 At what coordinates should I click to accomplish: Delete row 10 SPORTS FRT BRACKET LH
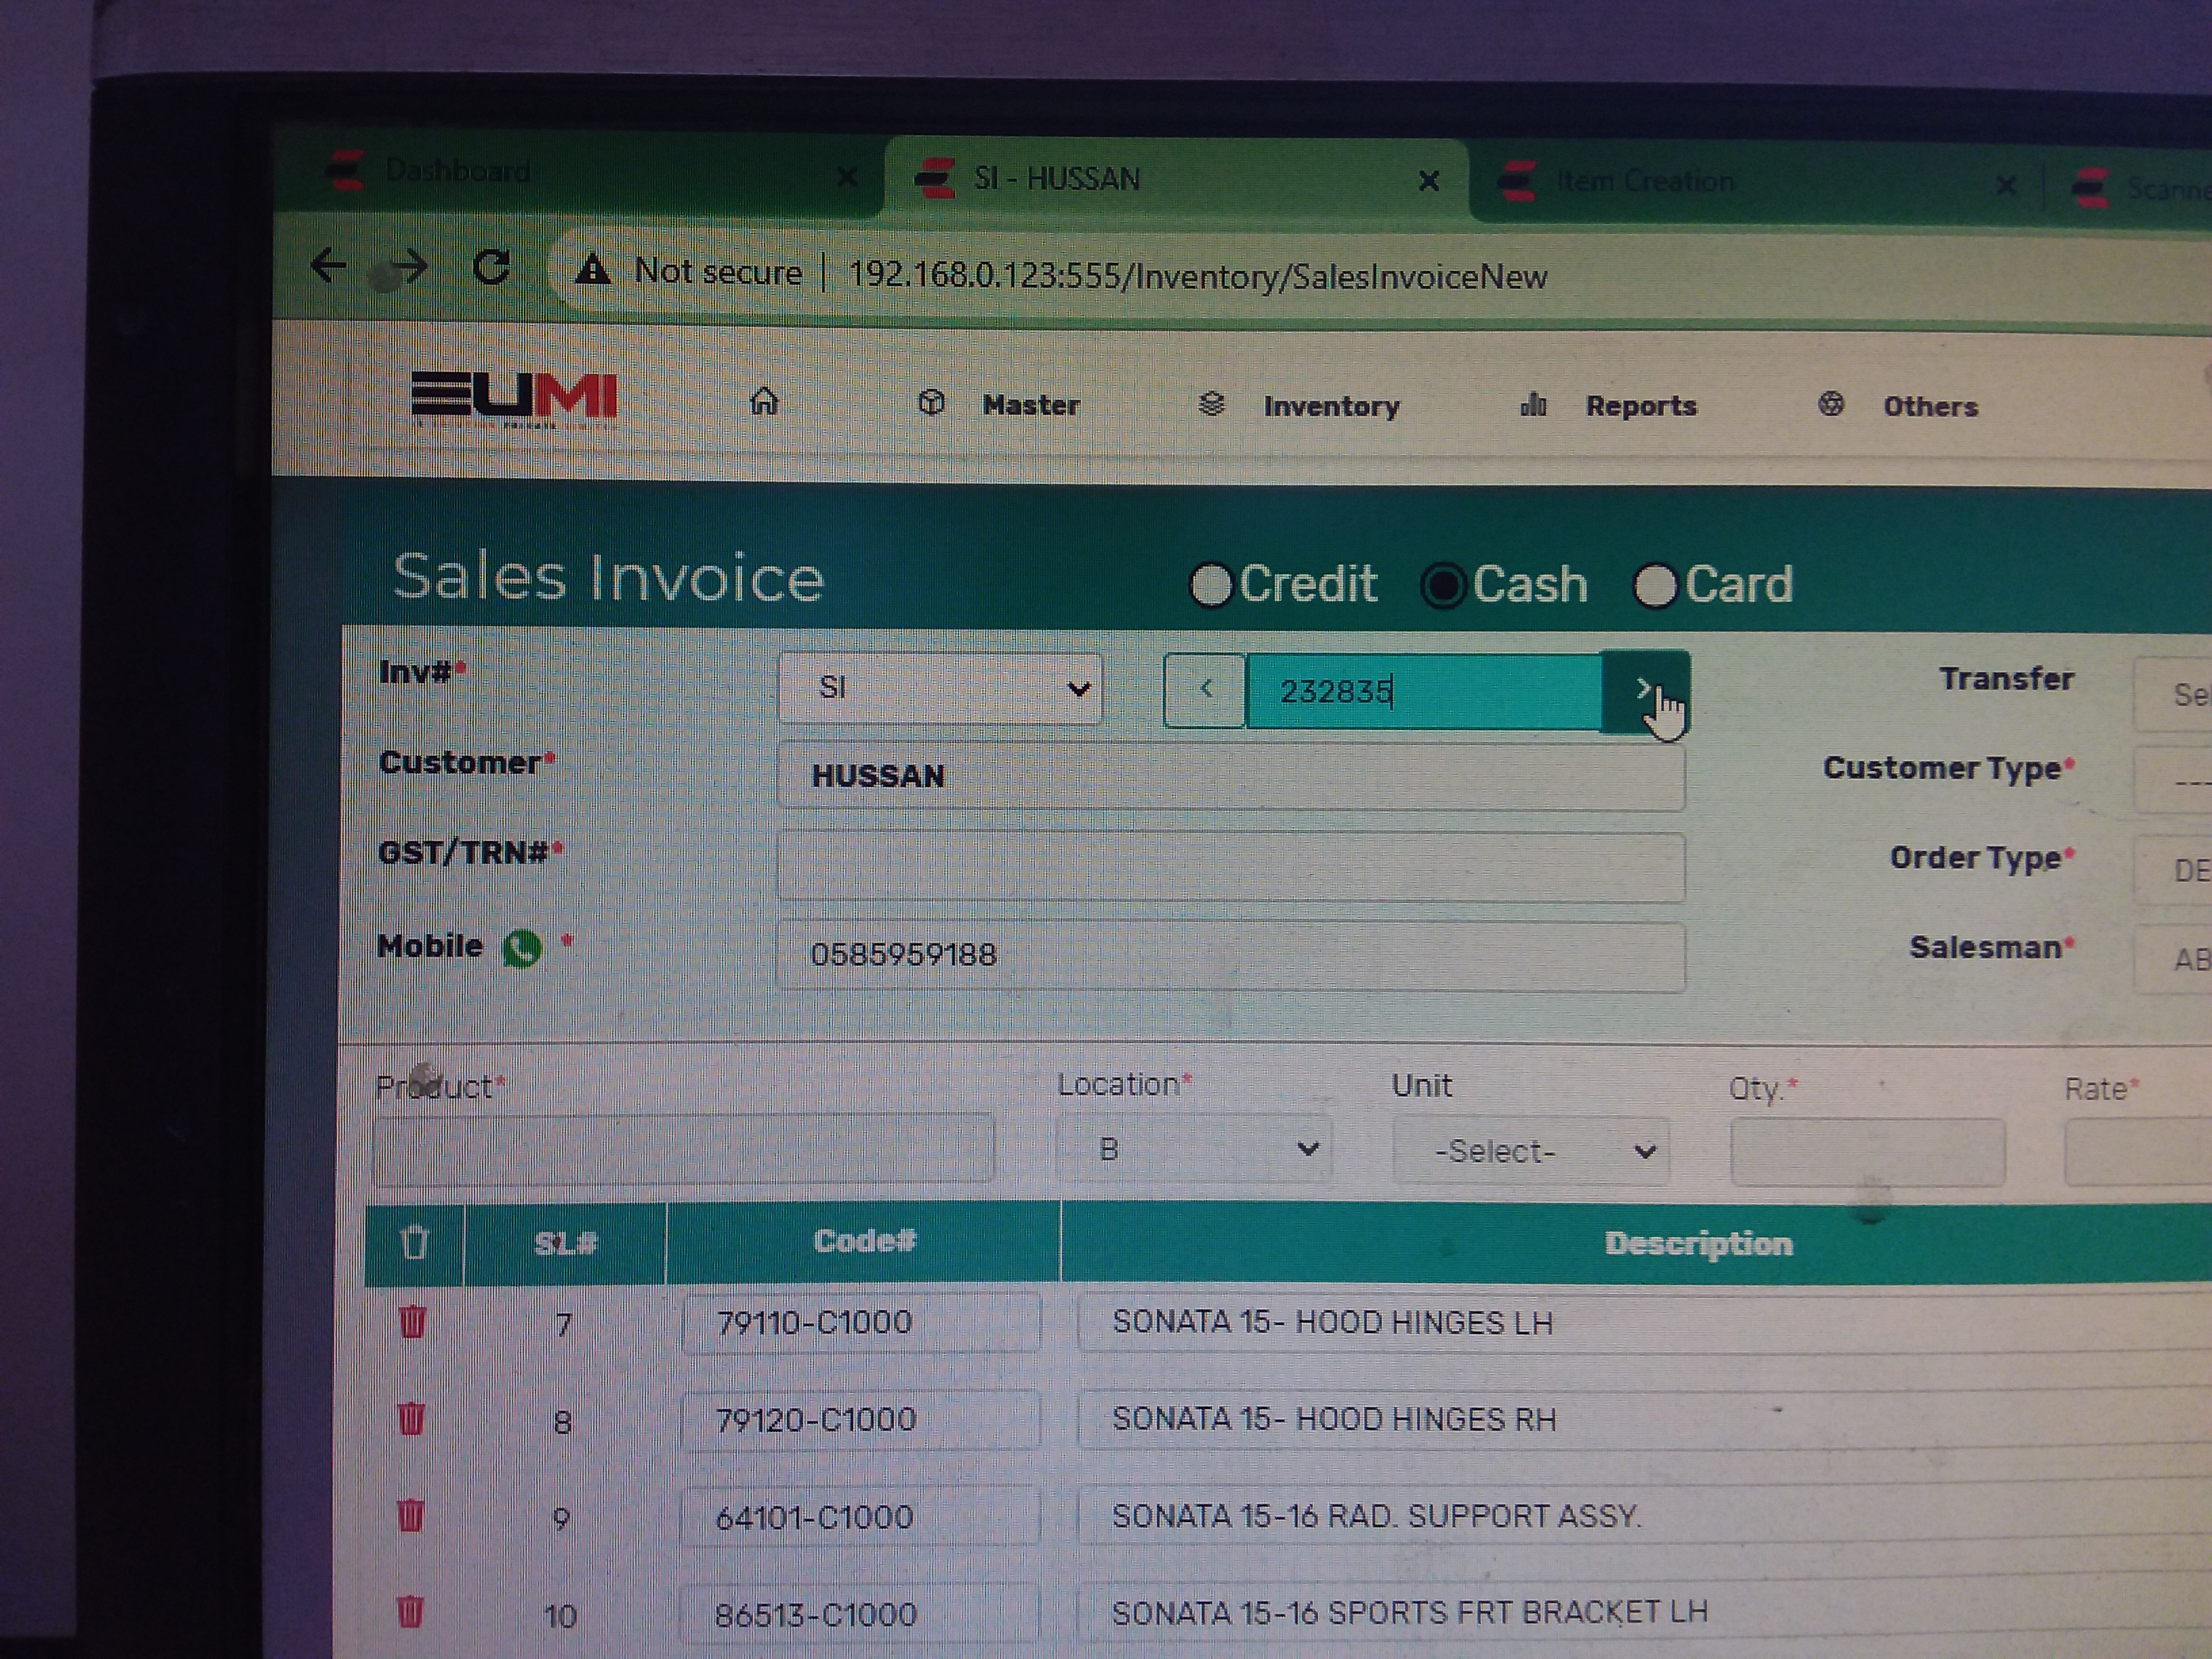click(x=409, y=1611)
